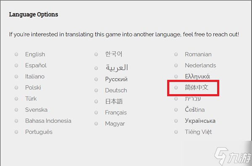Select the English language radio button
The height and width of the screenshot is (166, 252).
click(16, 54)
